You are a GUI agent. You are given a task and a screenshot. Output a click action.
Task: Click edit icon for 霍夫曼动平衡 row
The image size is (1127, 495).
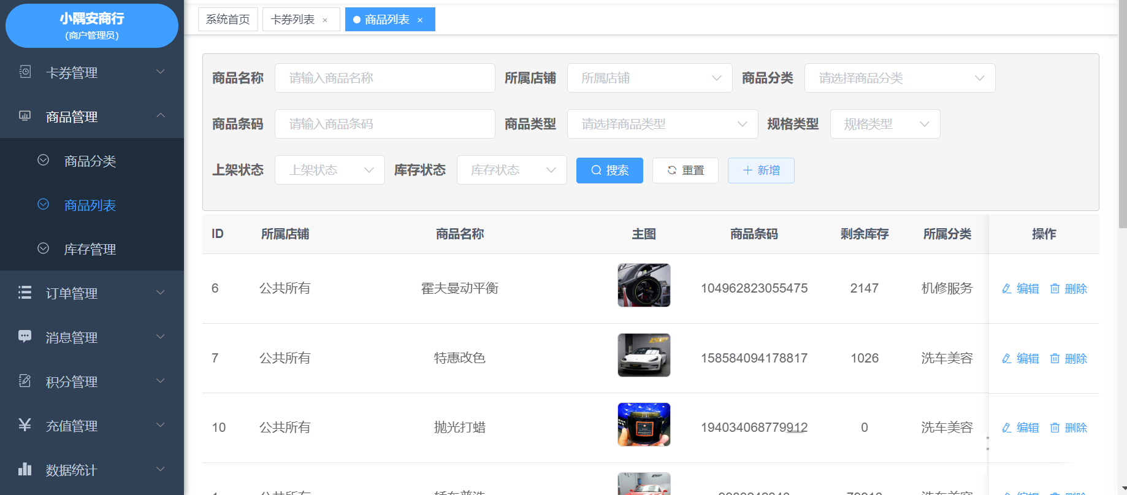(x=1007, y=288)
